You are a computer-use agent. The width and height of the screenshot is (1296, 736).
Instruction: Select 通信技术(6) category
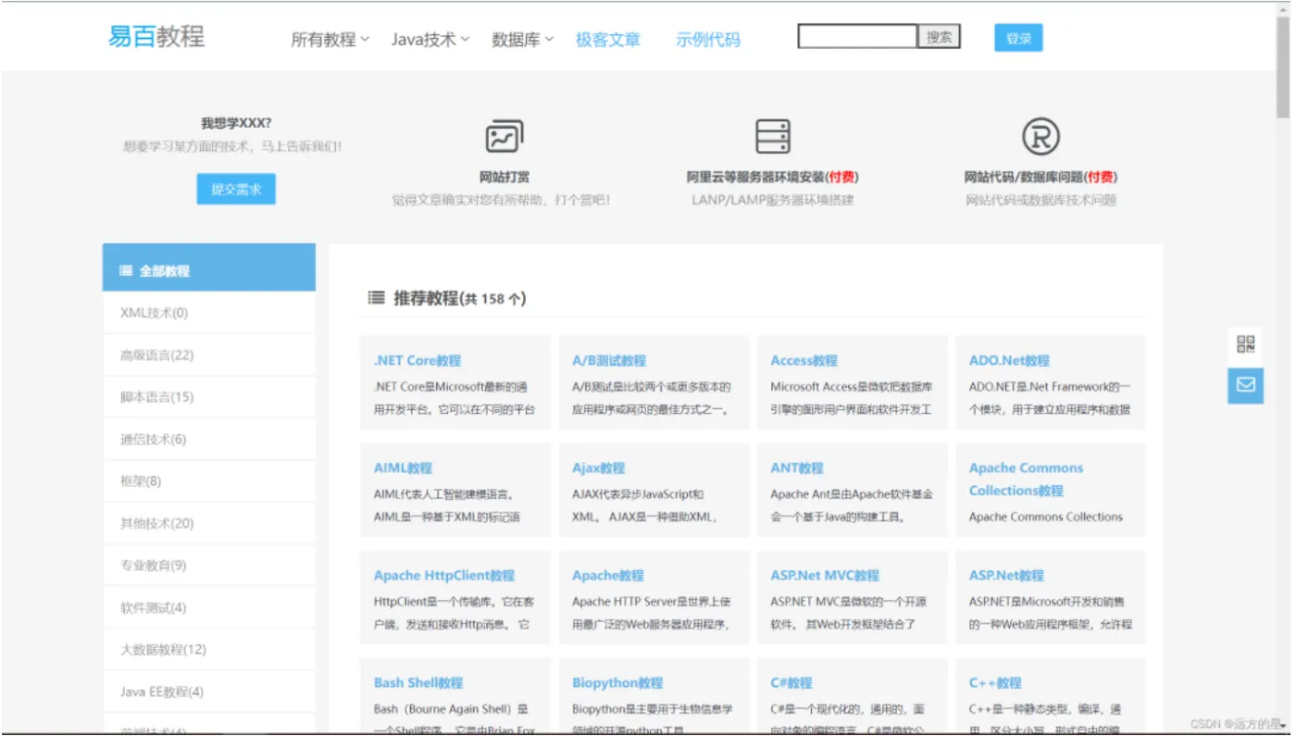(x=209, y=439)
